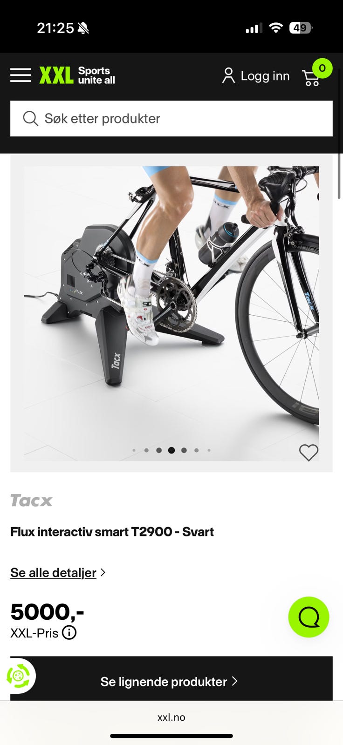Tap the Tacx brand logo link
This screenshot has height=745, width=343.
[x=31, y=501]
